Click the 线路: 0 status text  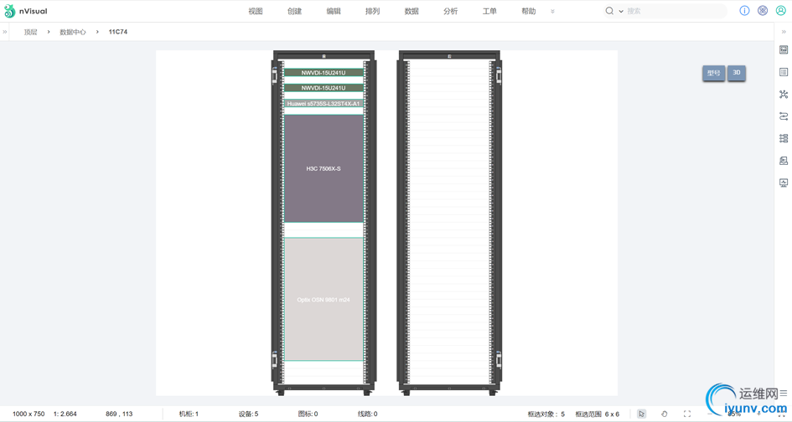368,414
